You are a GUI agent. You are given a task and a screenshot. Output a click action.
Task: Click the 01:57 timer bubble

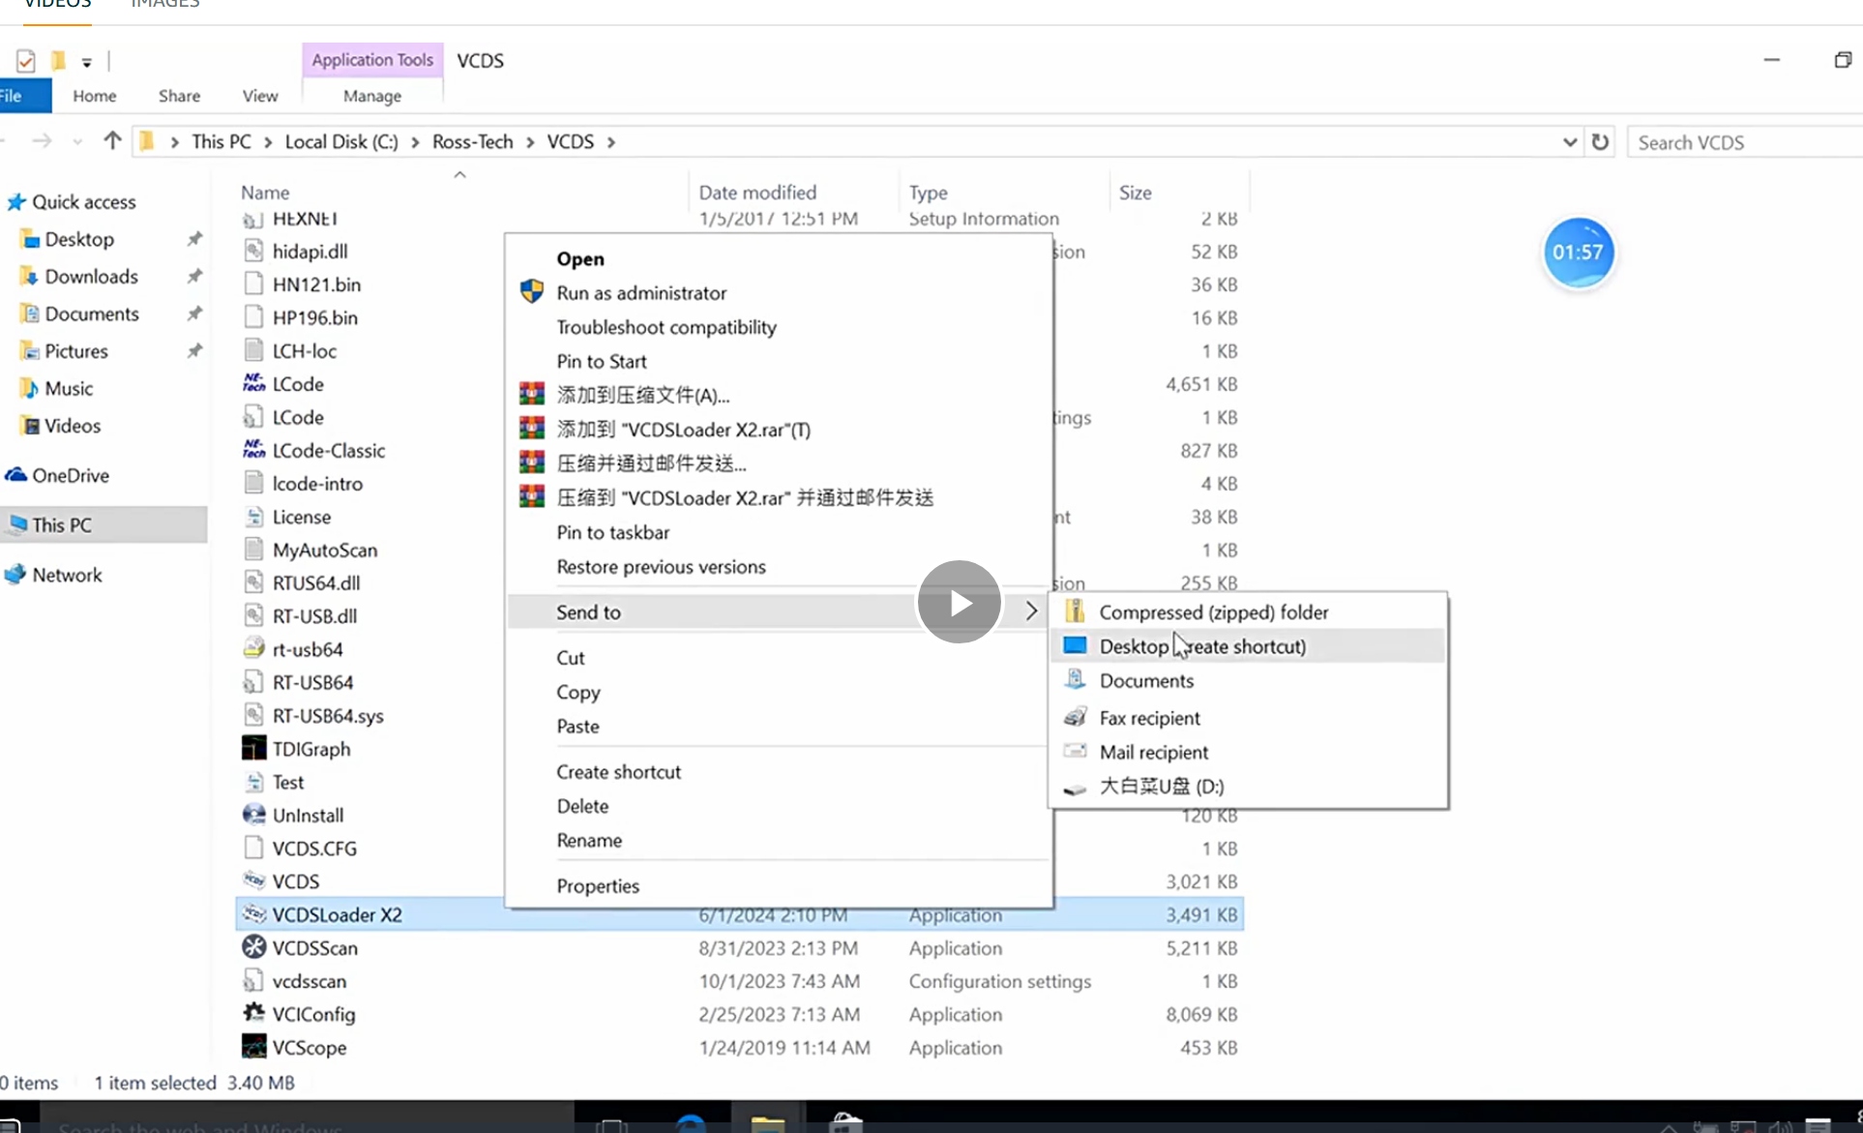pos(1578,253)
